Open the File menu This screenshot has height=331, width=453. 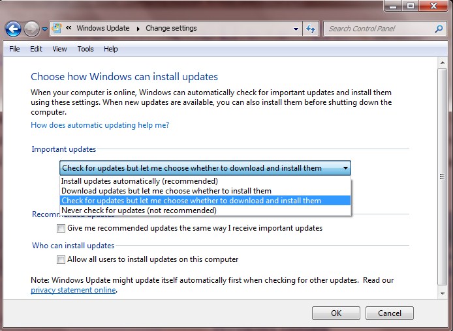pos(14,49)
